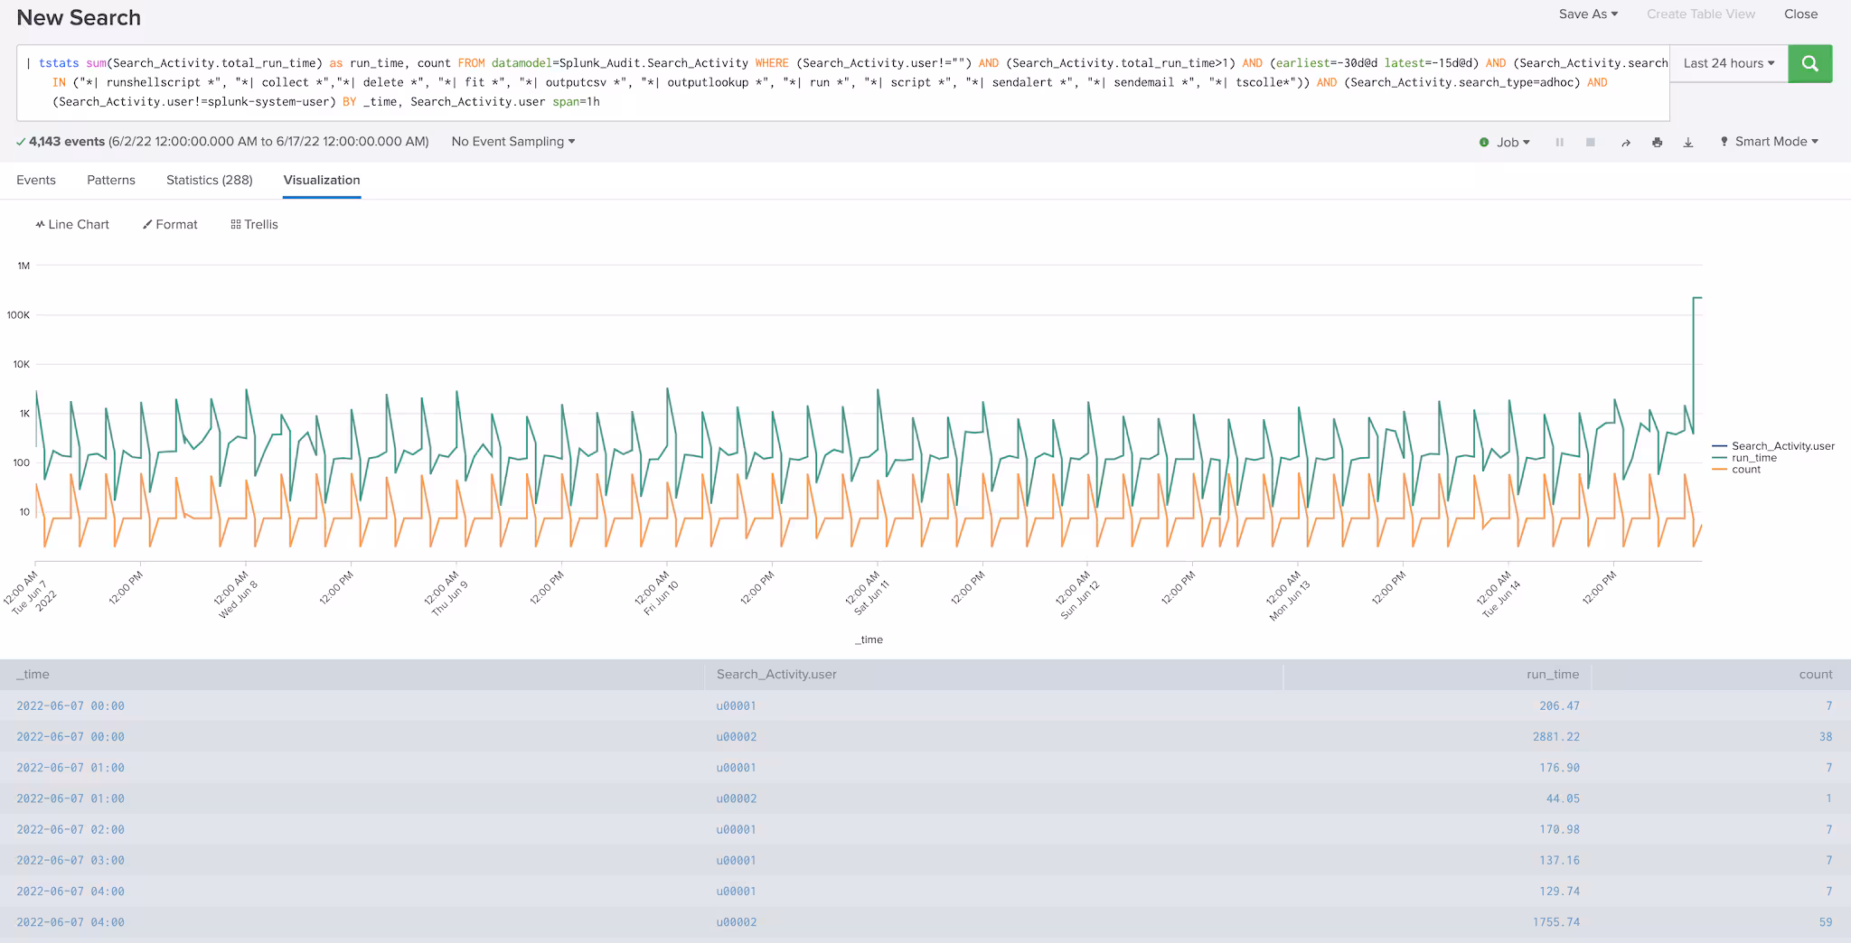Switch to the Statistics (288) tab
The height and width of the screenshot is (943, 1851).
209,180
